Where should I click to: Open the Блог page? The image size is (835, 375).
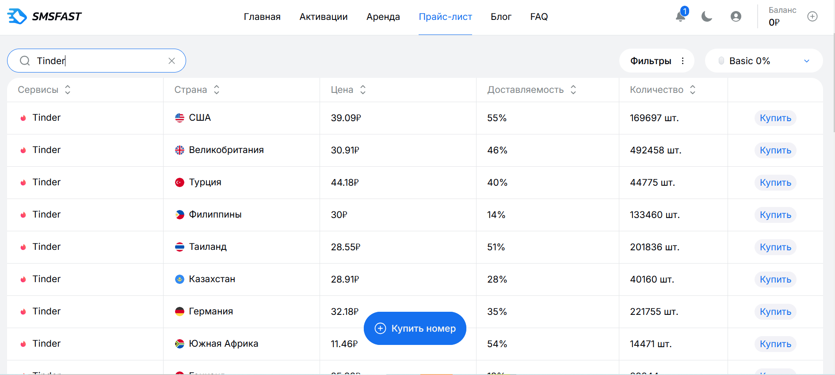[501, 17]
